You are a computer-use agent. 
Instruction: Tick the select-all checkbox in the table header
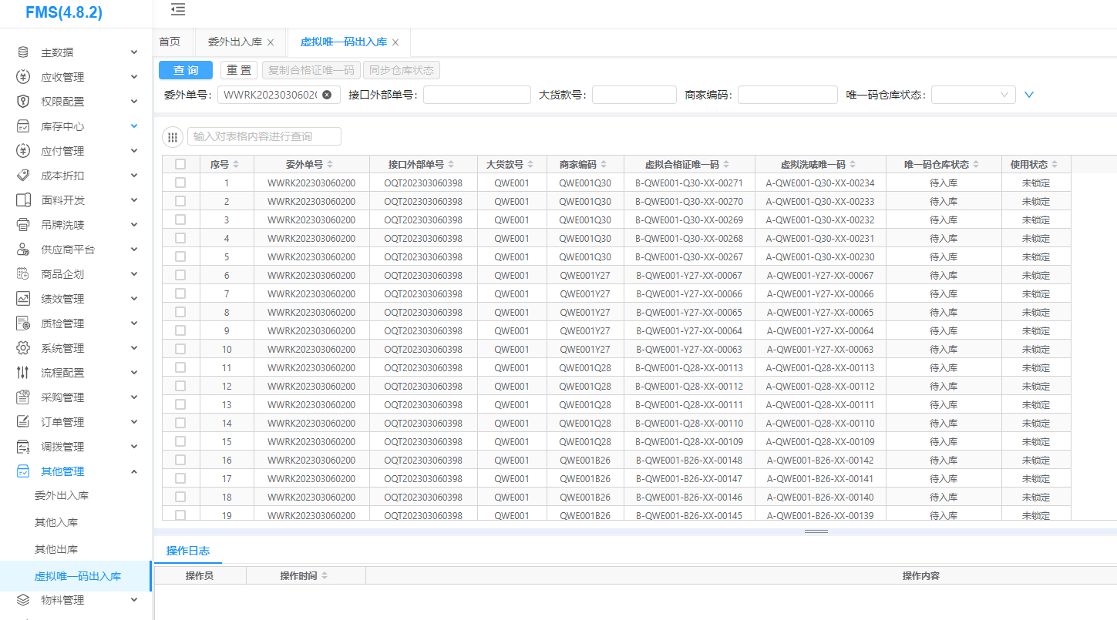180,164
